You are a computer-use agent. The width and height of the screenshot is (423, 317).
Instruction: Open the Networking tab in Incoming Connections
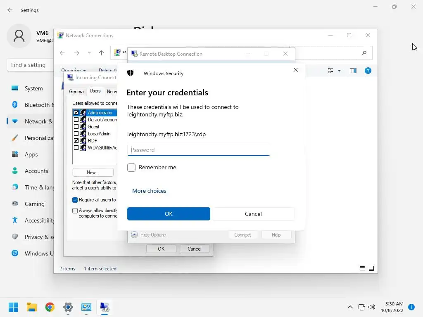click(112, 92)
